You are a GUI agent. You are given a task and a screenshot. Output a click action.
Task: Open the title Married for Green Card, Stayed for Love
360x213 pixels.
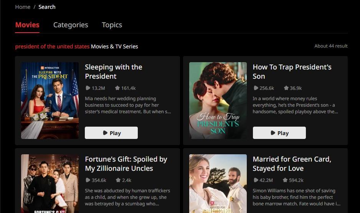(292, 163)
